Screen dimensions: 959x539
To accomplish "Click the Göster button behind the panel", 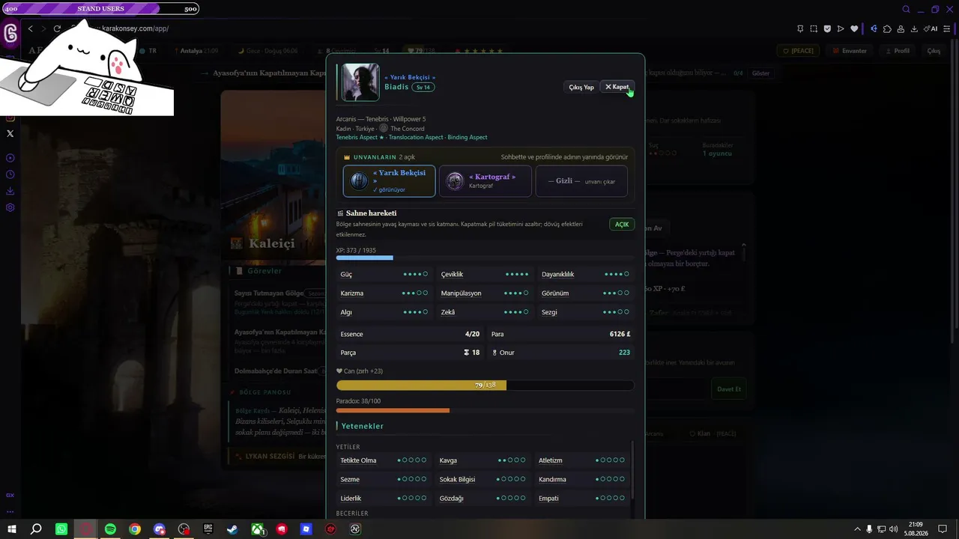I will 760,73.
